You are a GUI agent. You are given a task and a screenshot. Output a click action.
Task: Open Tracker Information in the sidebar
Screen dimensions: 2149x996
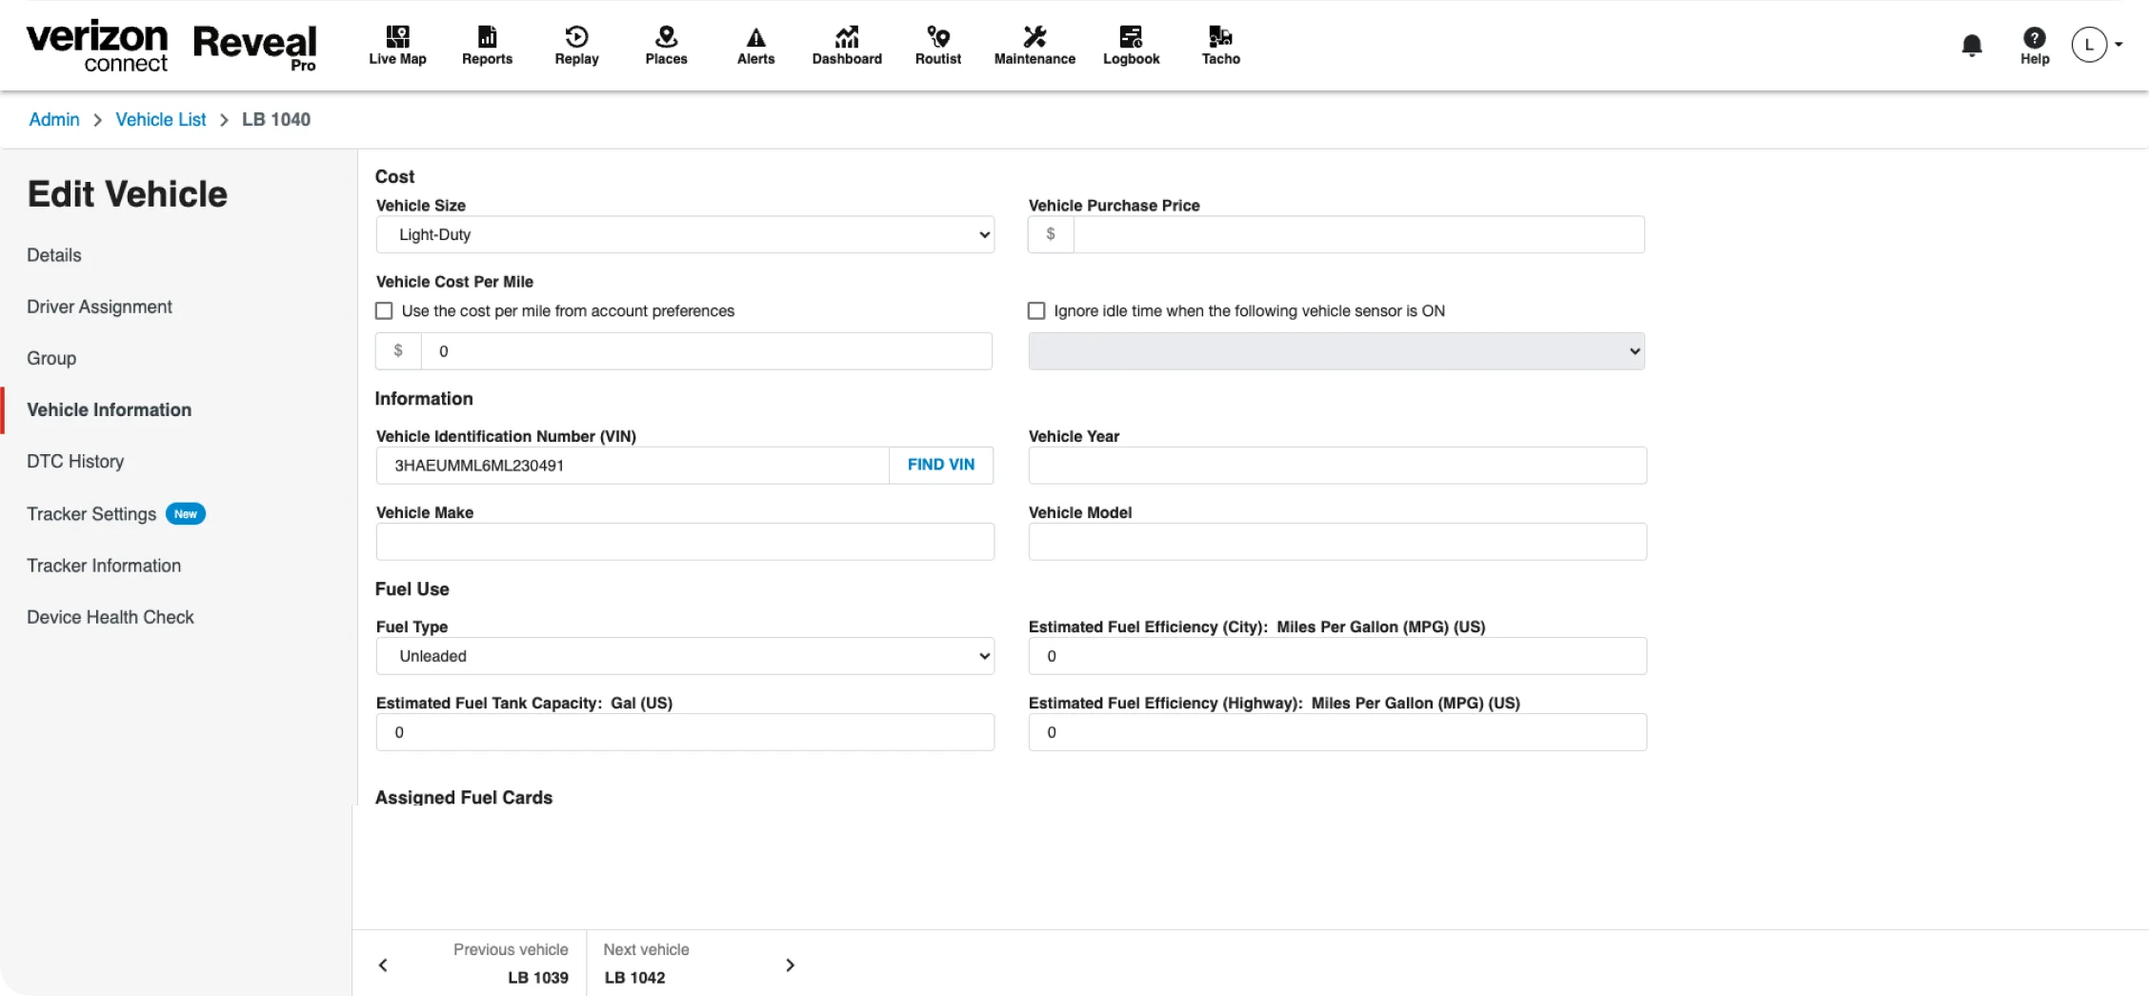104,566
